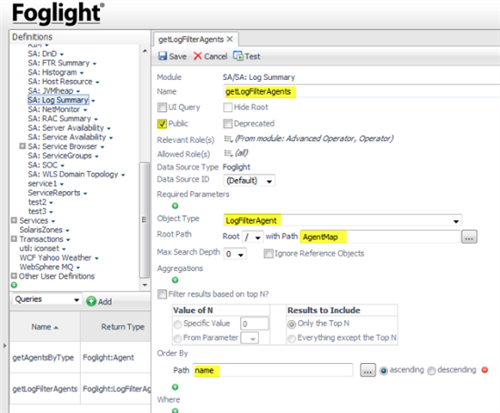
Task: Select ascending sort radio button
Action: (x=384, y=370)
